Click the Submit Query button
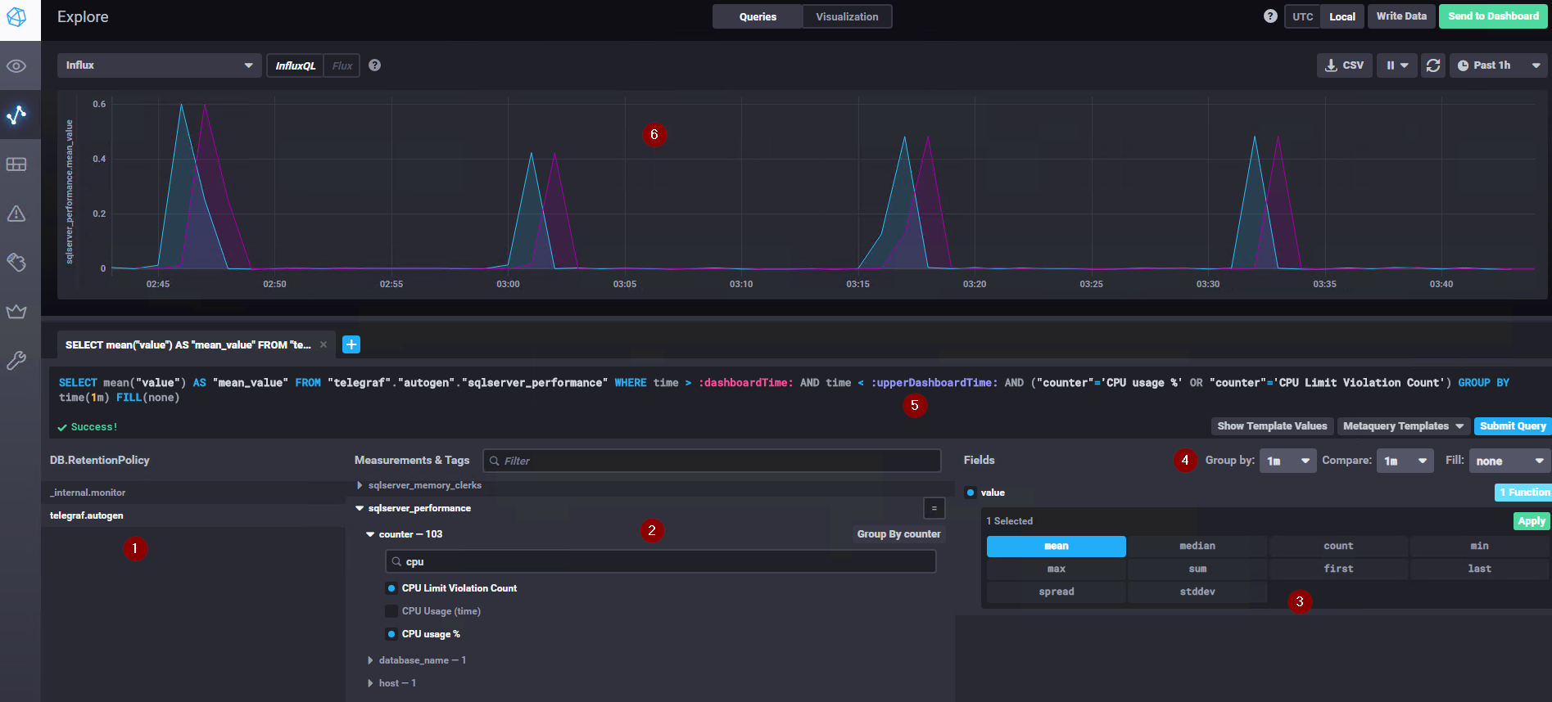 pyautogui.click(x=1512, y=426)
